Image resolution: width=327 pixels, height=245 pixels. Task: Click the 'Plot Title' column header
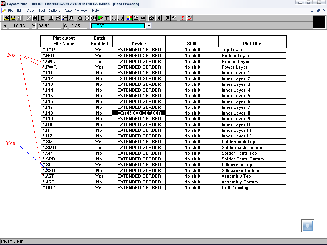tap(252, 41)
